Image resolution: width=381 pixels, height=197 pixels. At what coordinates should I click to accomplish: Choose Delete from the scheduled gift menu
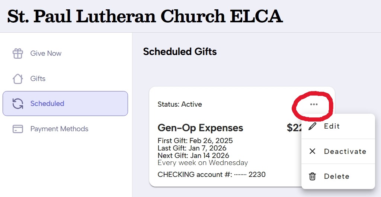click(x=336, y=177)
